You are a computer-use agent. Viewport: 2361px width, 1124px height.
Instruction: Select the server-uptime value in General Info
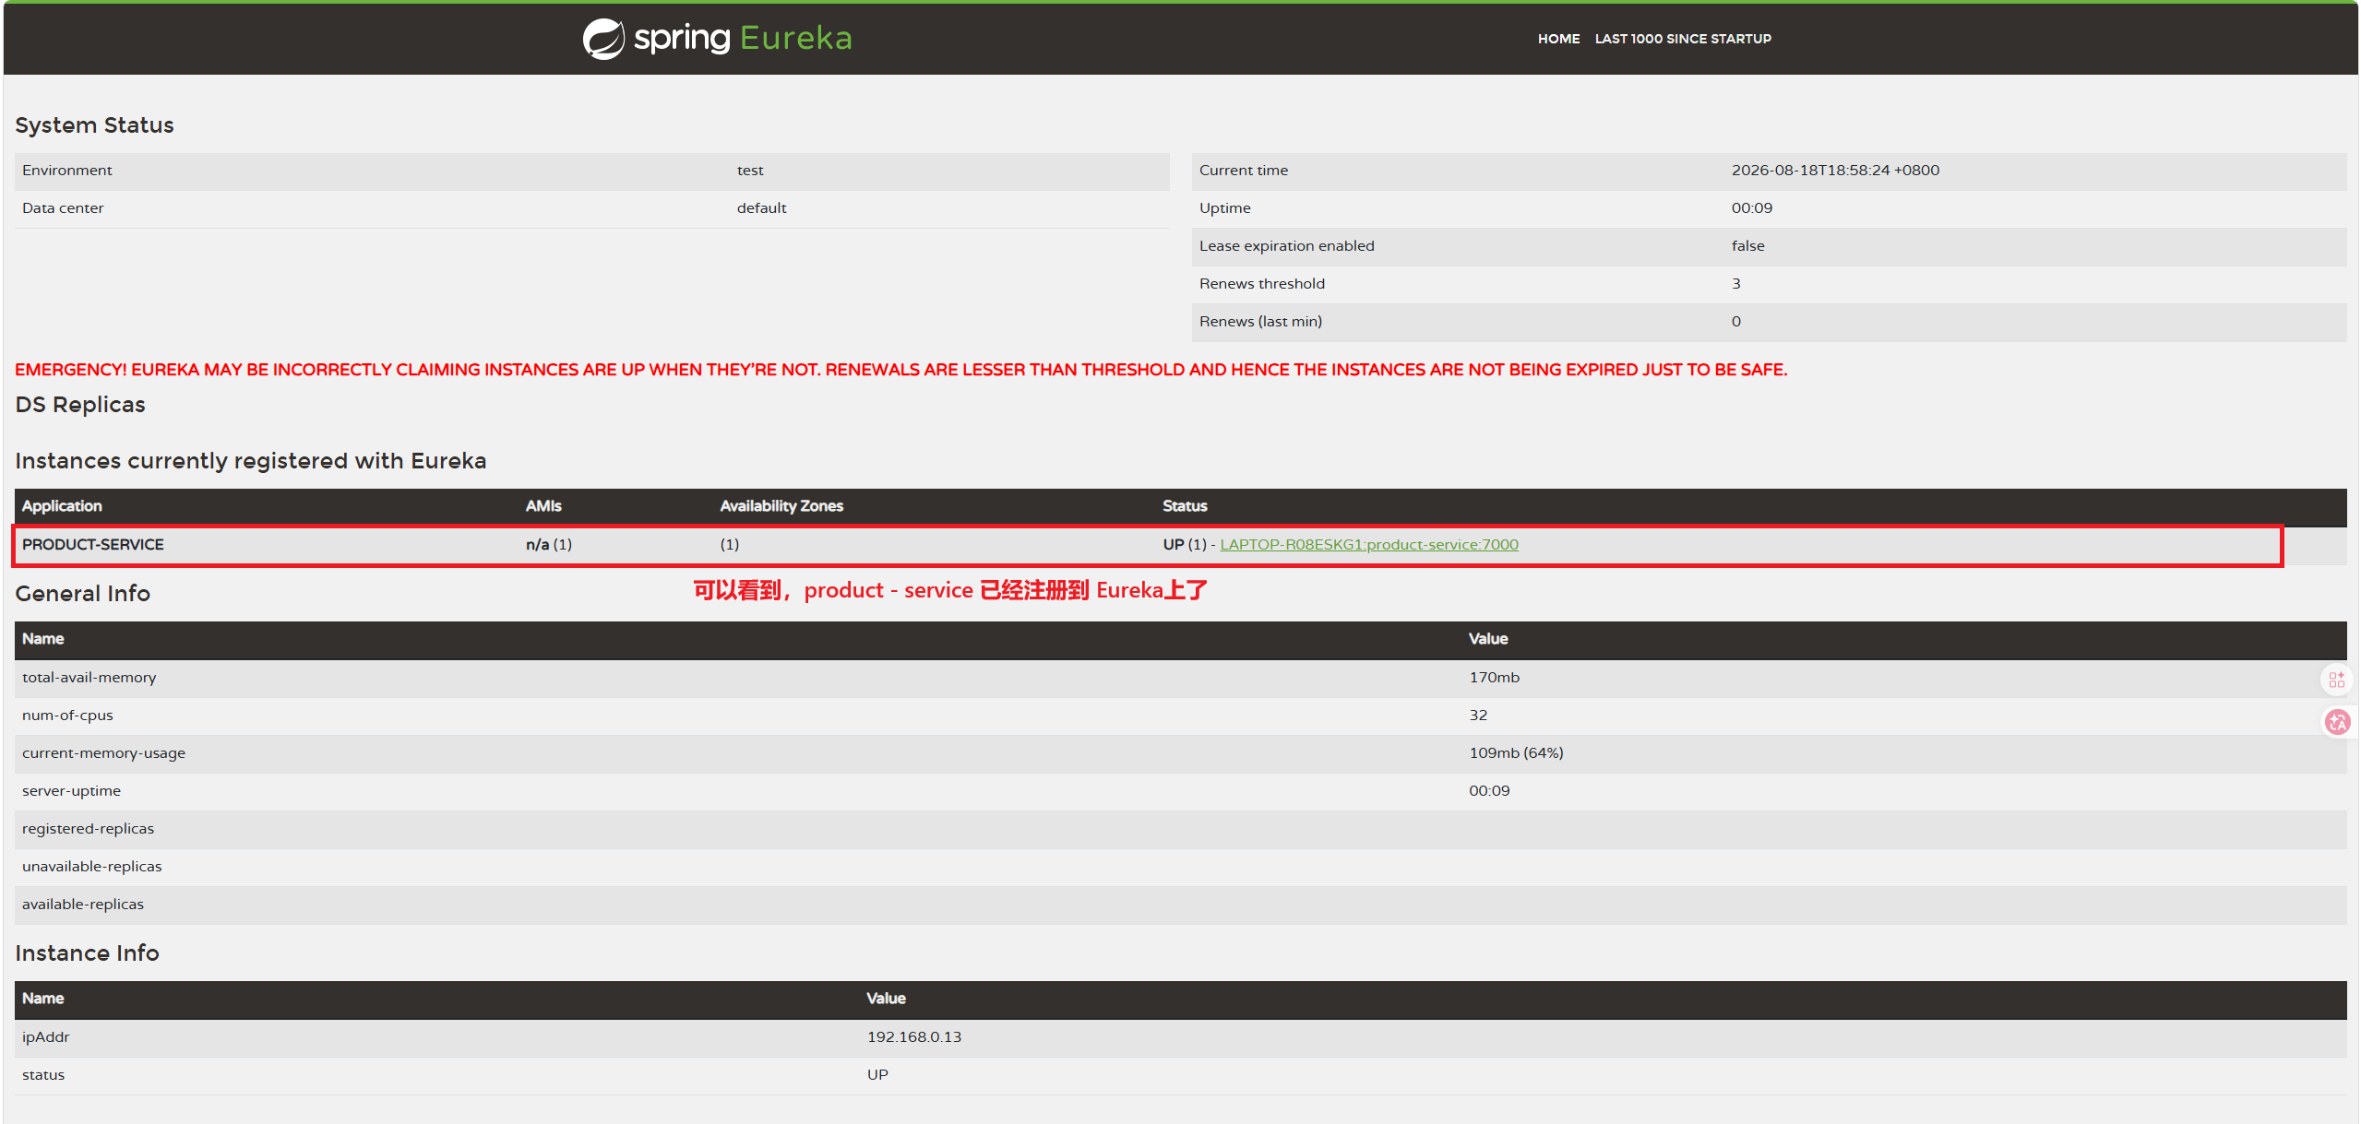[x=1489, y=791]
